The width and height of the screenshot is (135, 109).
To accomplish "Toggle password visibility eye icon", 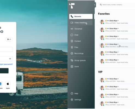I will (10, 59).
